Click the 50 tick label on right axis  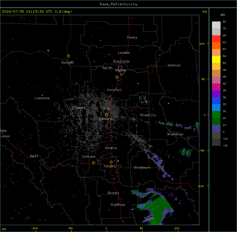[x=203, y=79]
